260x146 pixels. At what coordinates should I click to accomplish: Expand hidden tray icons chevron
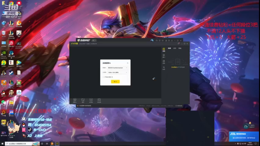235,144
